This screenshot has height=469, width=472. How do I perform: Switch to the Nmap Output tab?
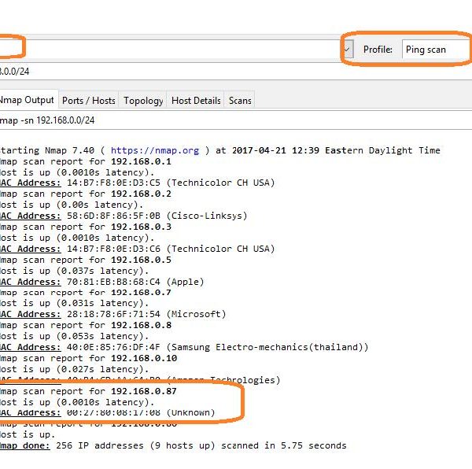click(28, 100)
